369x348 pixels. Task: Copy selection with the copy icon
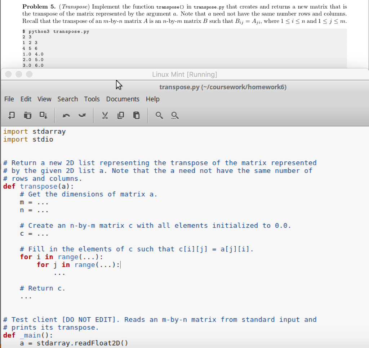click(120, 116)
